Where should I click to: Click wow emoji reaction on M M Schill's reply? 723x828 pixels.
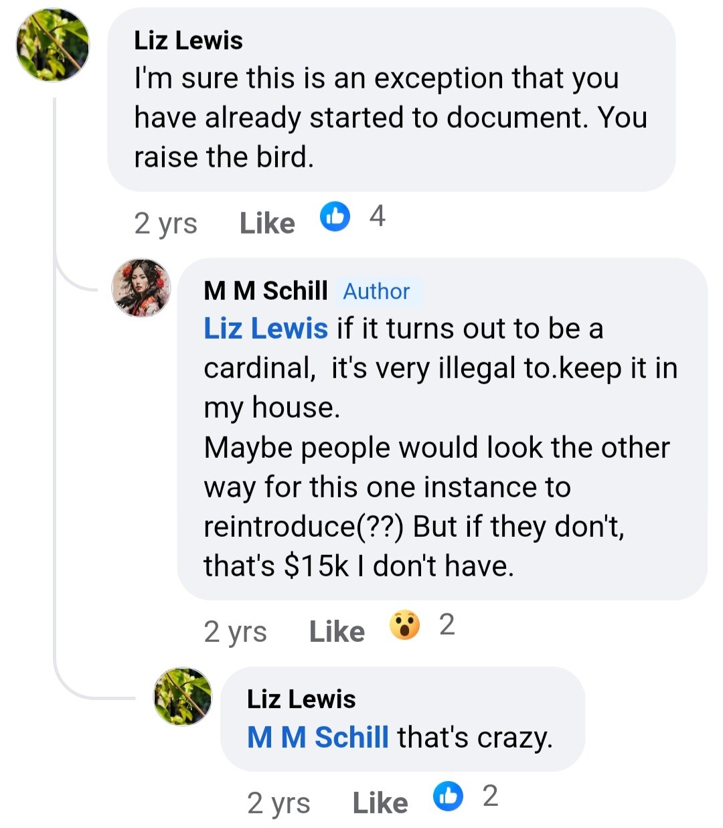point(405,625)
